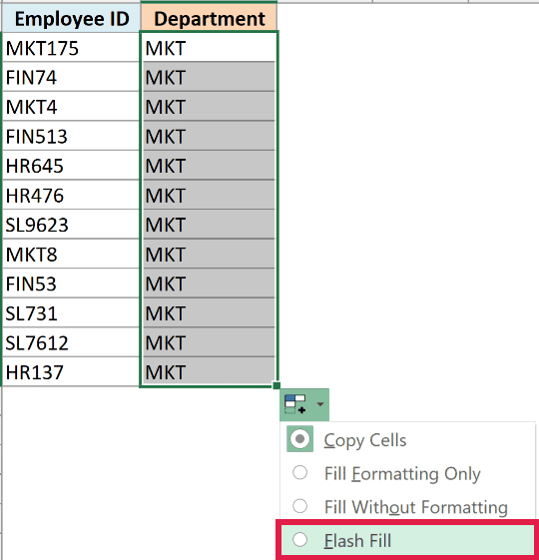Image resolution: width=539 pixels, height=560 pixels.
Task: Click Department cell beside FIN53
Action: [209, 283]
